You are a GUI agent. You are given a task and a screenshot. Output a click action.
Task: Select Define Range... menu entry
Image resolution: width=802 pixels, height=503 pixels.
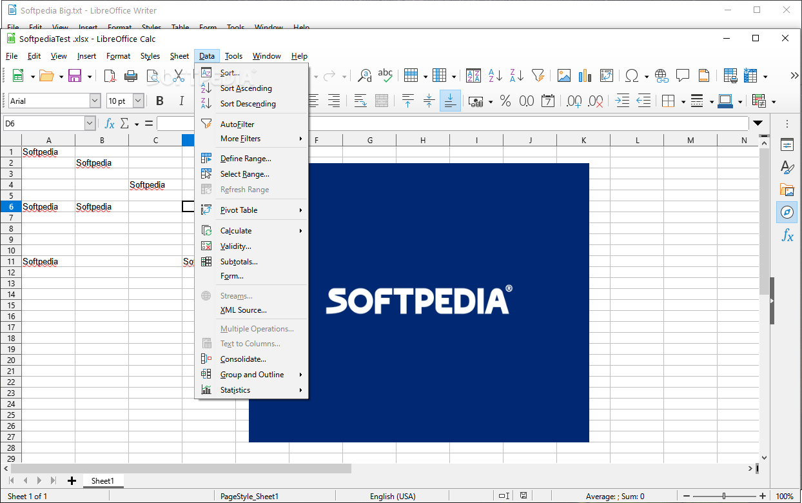pos(251,159)
